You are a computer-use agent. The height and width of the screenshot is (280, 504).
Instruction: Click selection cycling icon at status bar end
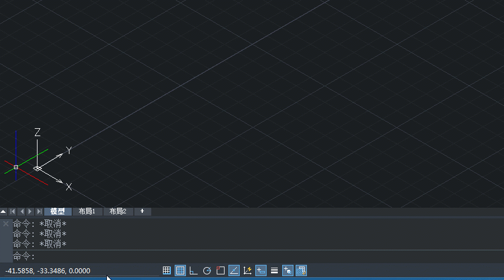click(301, 270)
